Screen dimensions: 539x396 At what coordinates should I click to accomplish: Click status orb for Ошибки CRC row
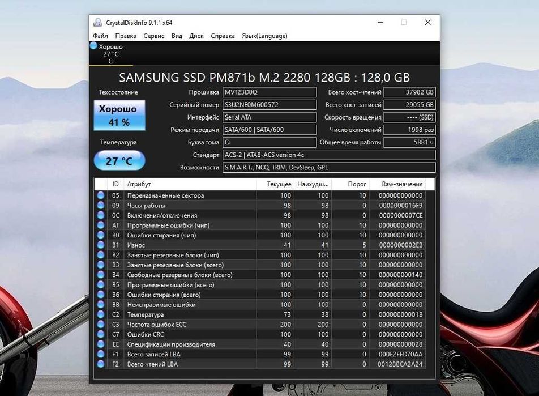point(101,334)
